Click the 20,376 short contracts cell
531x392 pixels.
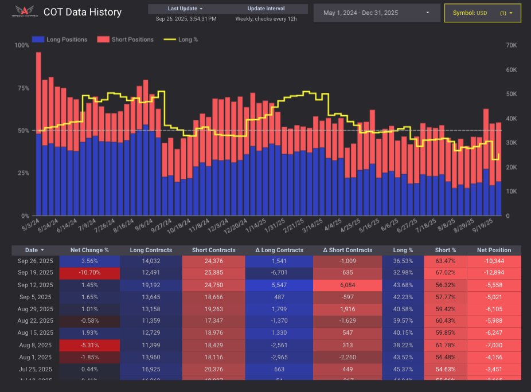pos(213,369)
